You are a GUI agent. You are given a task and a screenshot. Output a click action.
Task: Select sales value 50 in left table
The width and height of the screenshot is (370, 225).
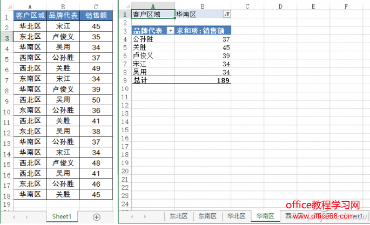point(96,100)
